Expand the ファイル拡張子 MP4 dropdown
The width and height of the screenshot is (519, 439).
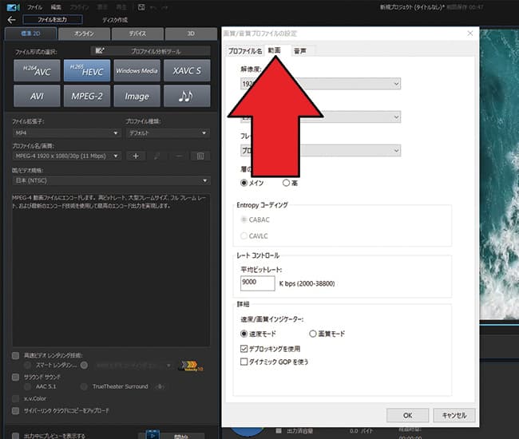66,133
